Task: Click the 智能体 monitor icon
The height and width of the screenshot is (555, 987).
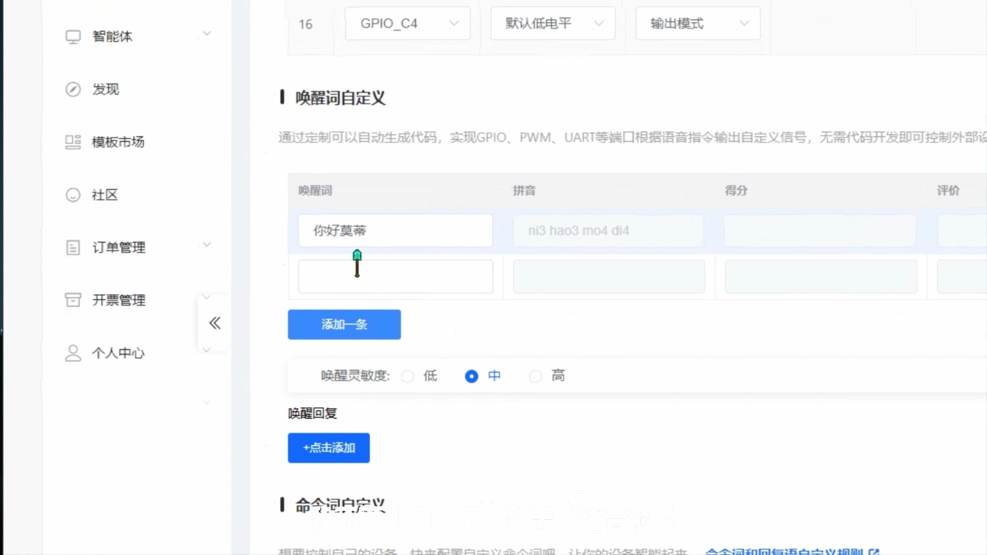Action: (x=73, y=37)
